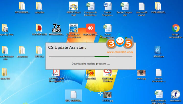The height and width of the screenshot is (104, 183).
Task: Click the CG Update Assistant title text
Action: coord(67,47)
